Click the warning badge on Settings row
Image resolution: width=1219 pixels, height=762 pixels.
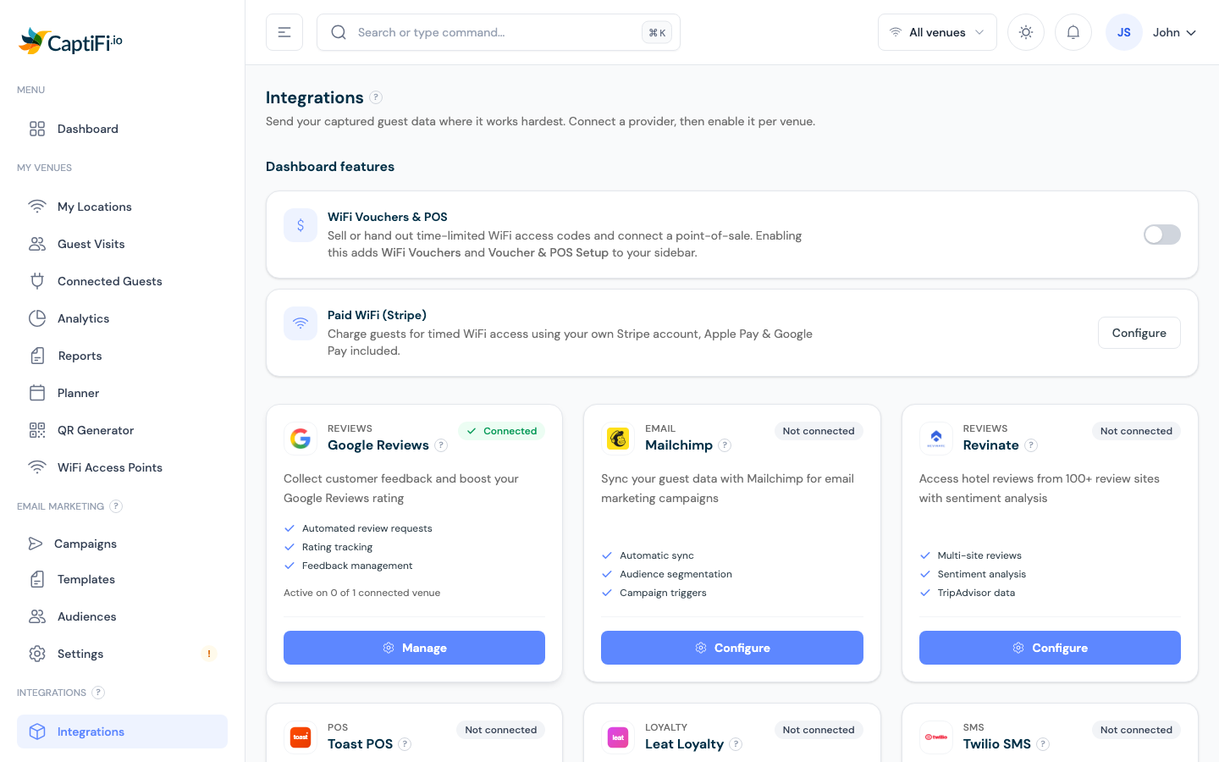[x=209, y=654]
